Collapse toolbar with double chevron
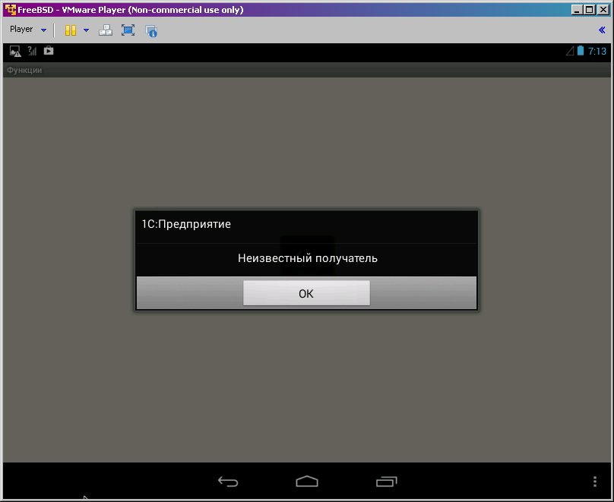 click(x=602, y=30)
